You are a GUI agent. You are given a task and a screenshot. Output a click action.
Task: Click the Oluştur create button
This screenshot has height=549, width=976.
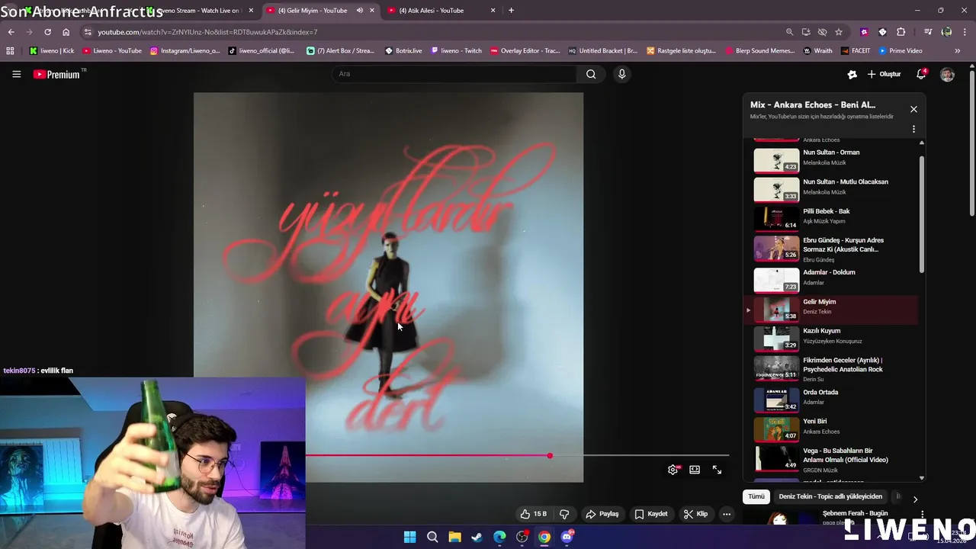884,74
